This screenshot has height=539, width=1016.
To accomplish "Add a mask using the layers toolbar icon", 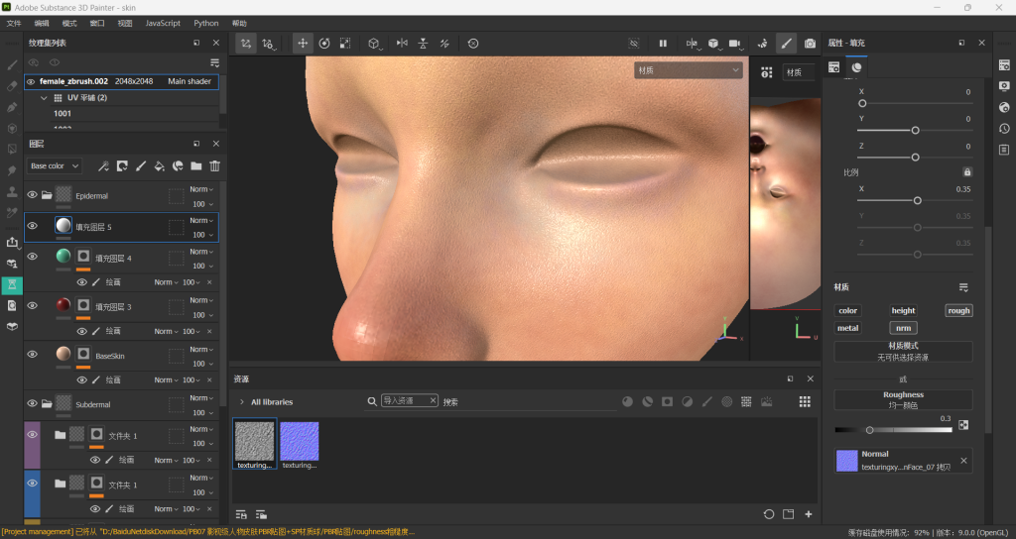I will coord(122,166).
